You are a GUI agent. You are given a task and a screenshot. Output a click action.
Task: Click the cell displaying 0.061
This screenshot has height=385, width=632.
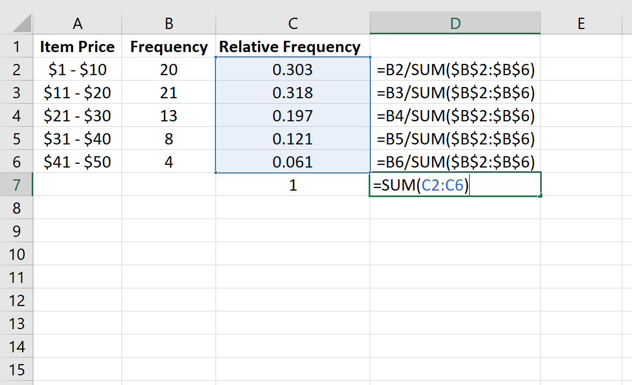coord(292,162)
